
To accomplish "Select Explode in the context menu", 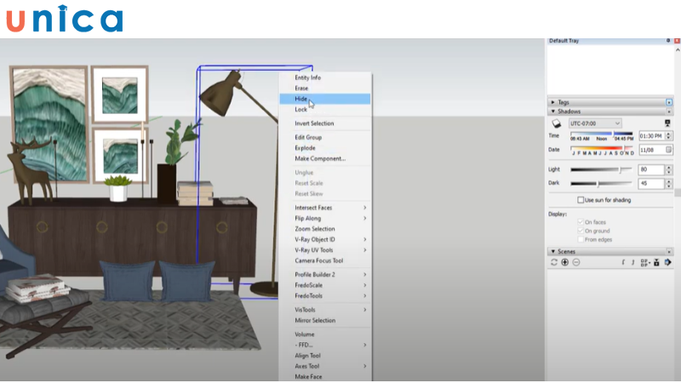I will [x=304, y=147].
